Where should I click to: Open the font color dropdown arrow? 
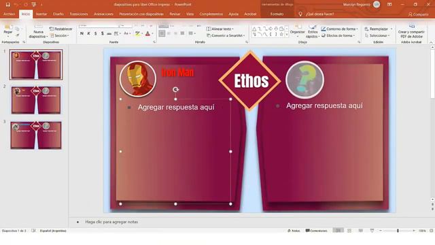(x=152, y=33)
